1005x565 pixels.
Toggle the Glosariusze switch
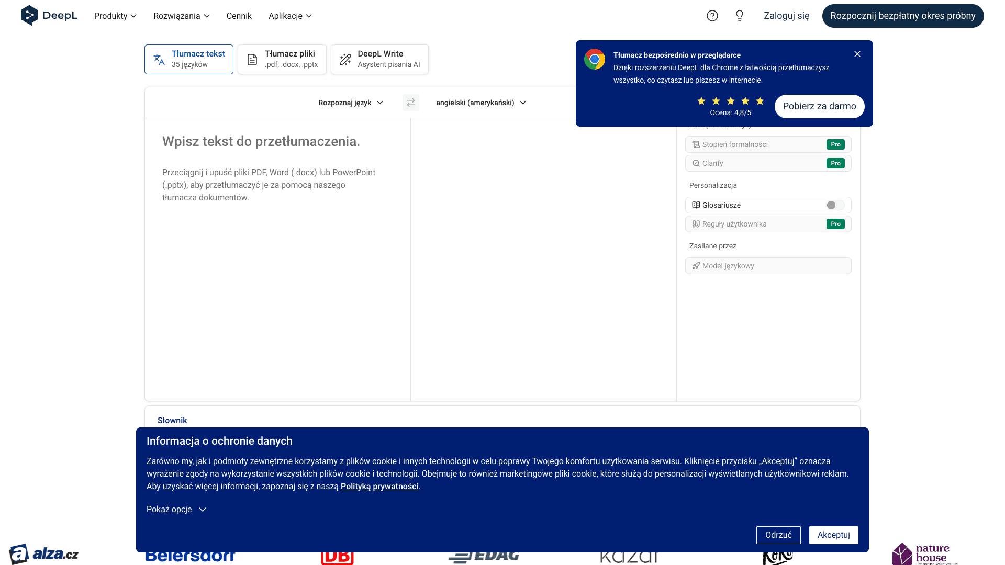835,205
